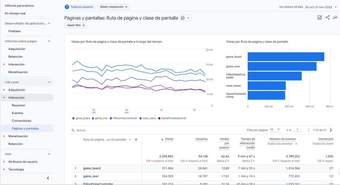
Task: Click the search magnifier icon in table
Action: click(73, 130)
